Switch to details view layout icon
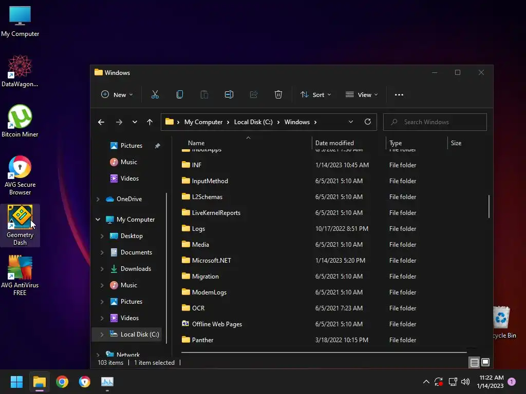Viewport: 526px width, 394px height. pyautogui.click(x=474, y=363)
